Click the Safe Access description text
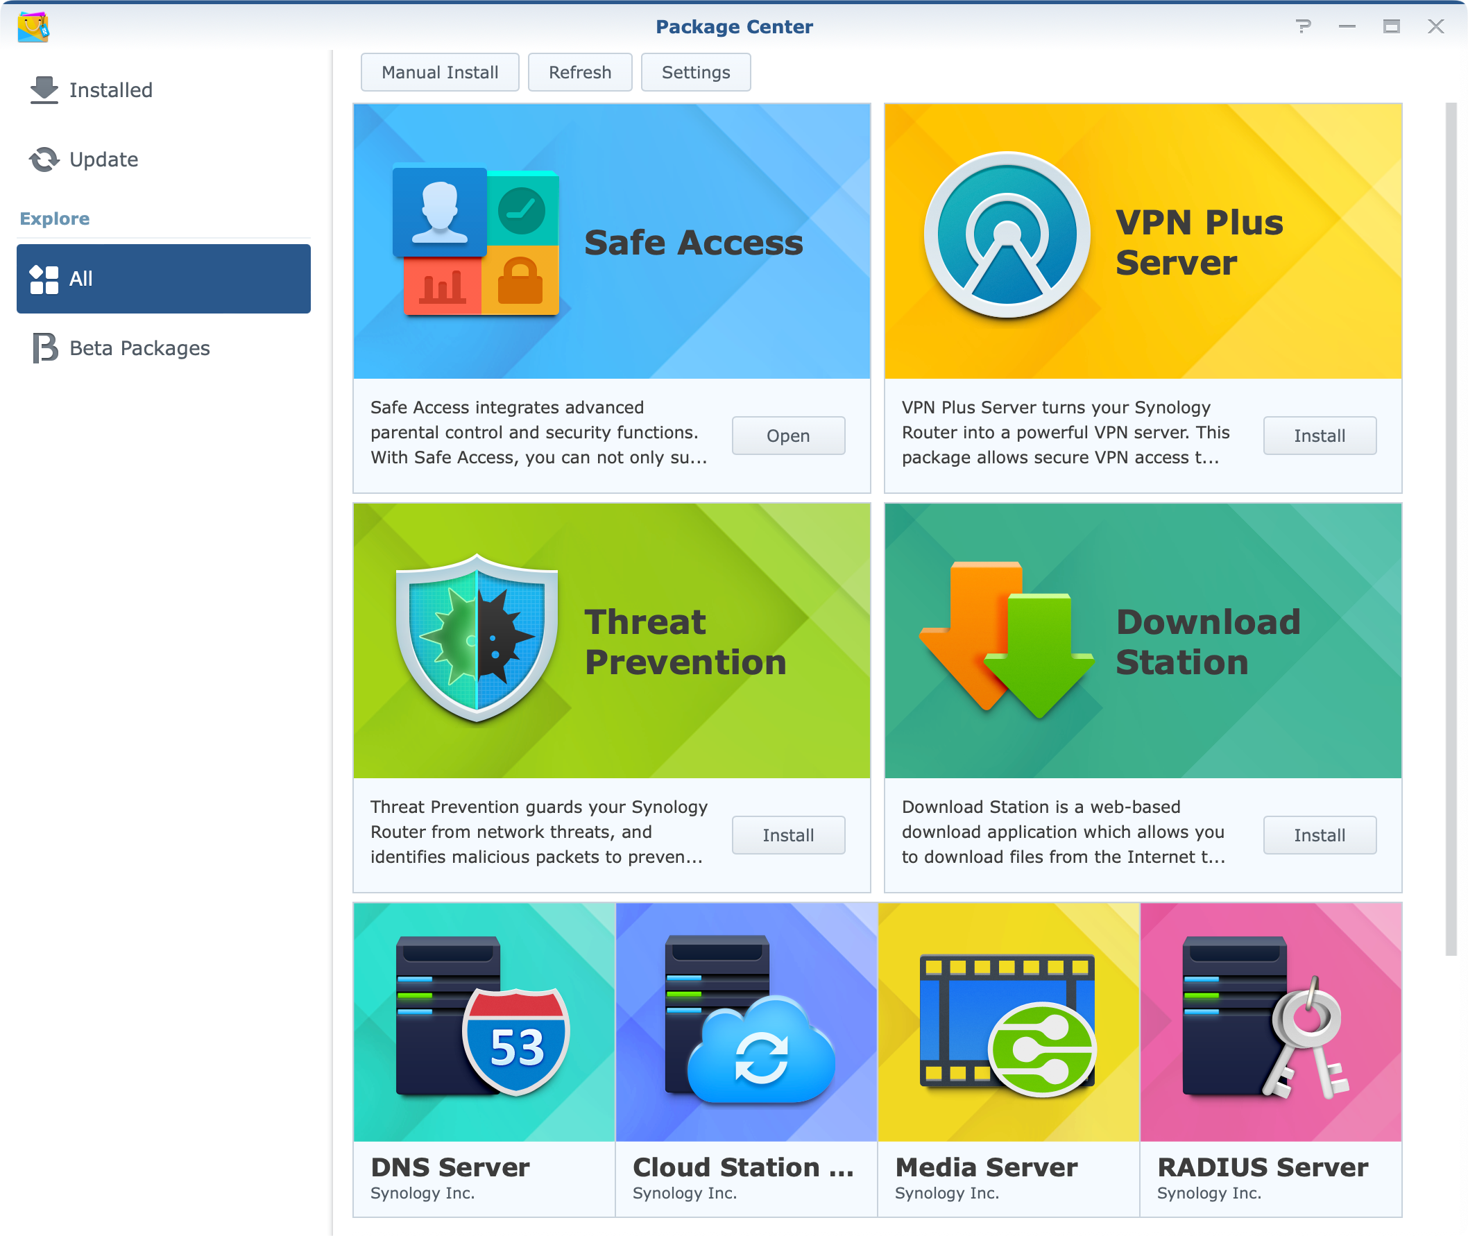The image size is (1468, 1236). [x=539, y=432]
